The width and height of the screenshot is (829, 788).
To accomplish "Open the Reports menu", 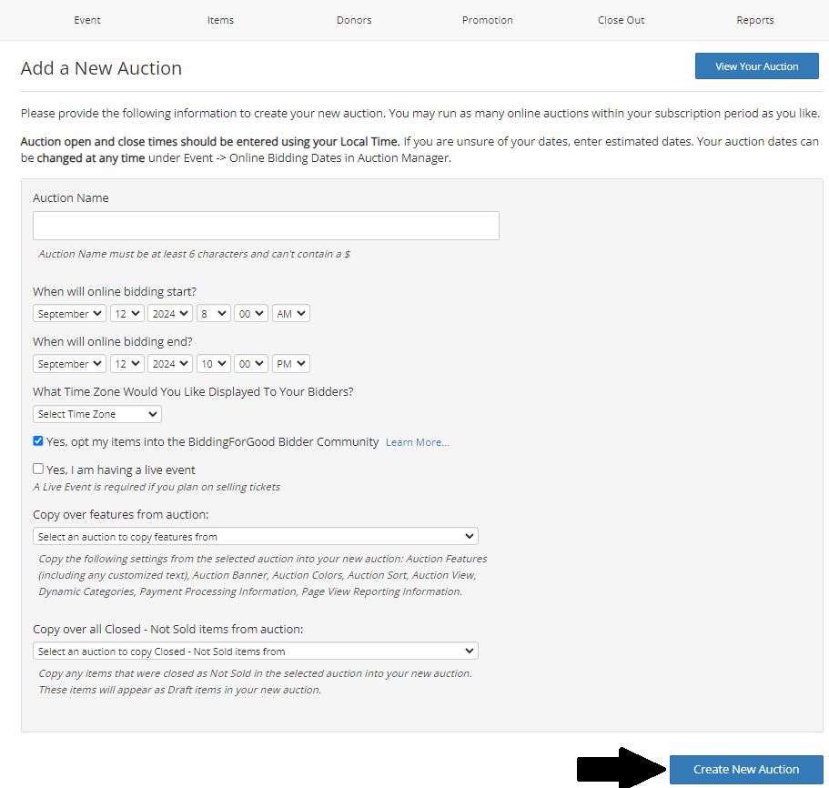I will tap(755, 20).
